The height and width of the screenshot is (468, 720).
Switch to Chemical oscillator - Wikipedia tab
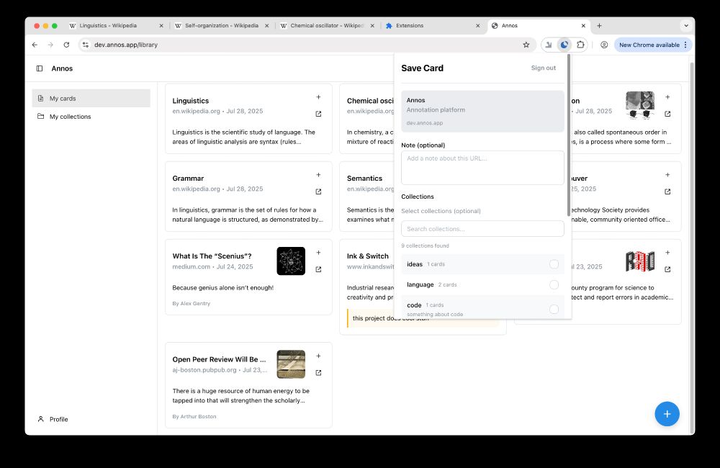[326, 26]
